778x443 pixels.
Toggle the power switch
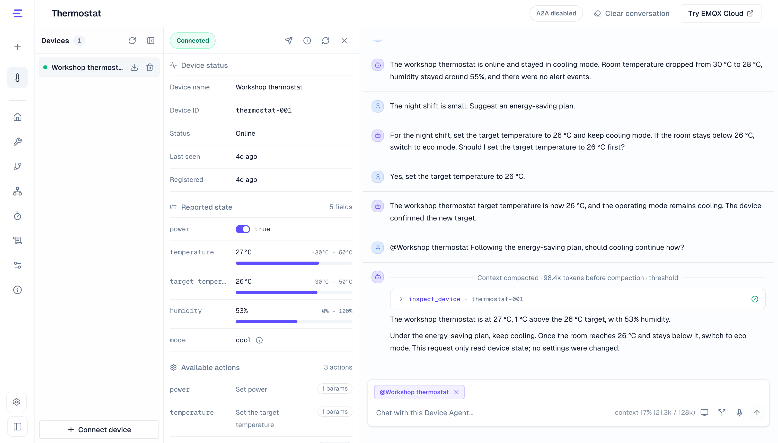pyautogui.click(x=242, y=229)
